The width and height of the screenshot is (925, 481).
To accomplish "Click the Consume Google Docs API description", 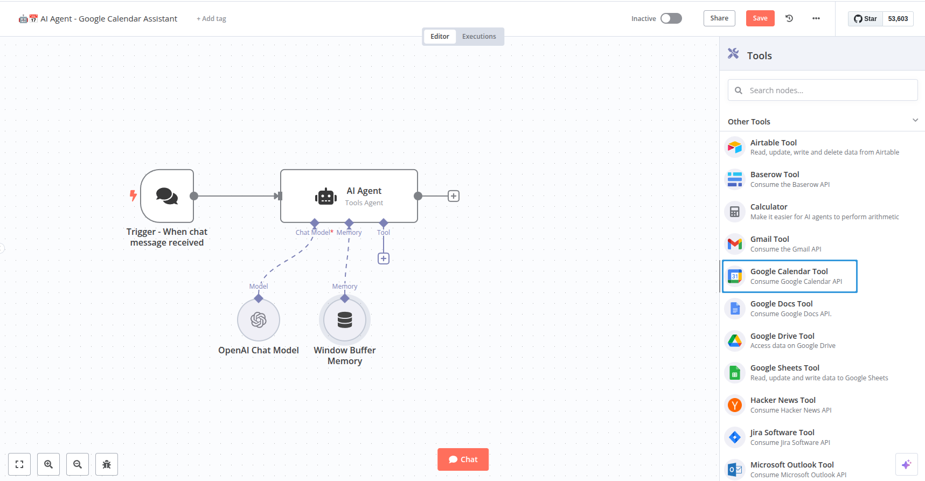I will (x=791, y=314).
